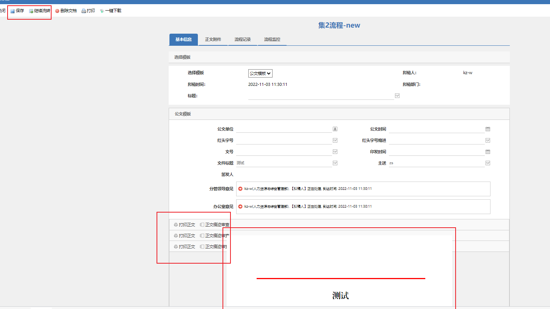The image size is (550, 309).
Task: Click 继续流转 to continue the workflow
Action: [x=39, y=11]
